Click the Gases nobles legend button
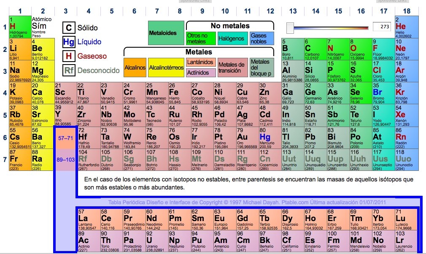 [x=262, y=38]
